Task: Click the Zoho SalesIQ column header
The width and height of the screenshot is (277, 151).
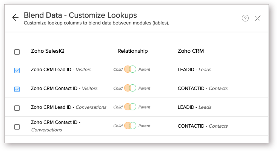Action: pos(48,51)
